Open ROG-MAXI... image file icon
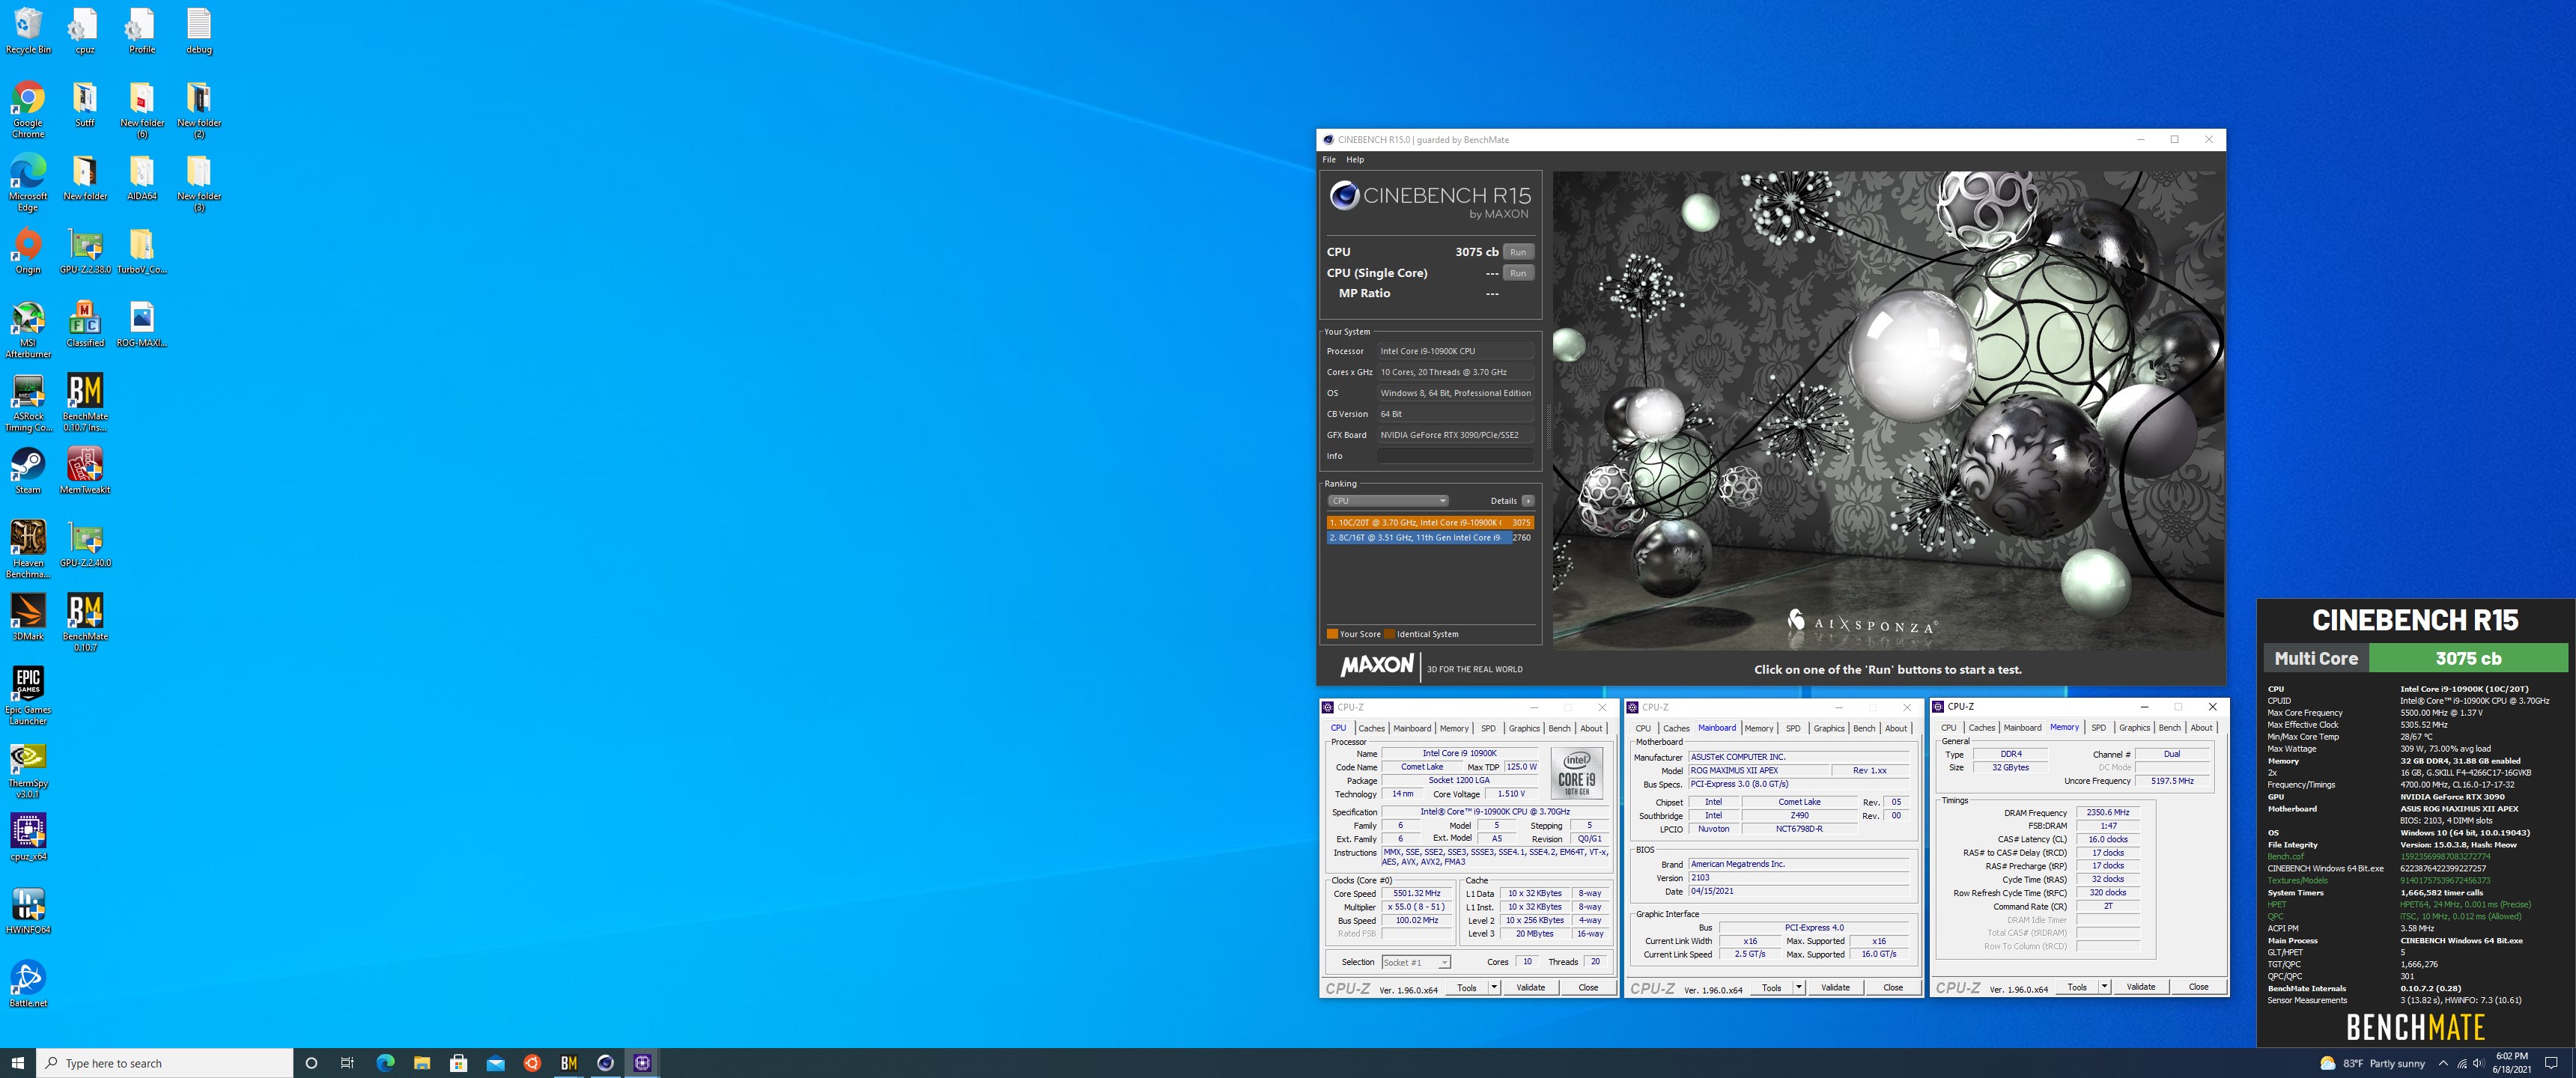 point(142,324)
